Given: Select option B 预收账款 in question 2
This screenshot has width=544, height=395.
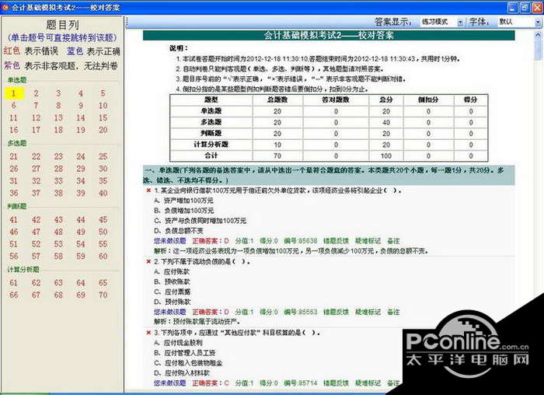Looking at the screenshot, I should coord(172,281).
